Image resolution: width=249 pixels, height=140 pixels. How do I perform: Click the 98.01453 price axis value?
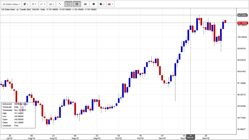coord(242,71)
